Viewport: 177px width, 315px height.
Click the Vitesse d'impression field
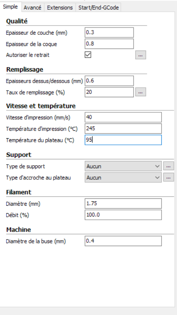123,117
